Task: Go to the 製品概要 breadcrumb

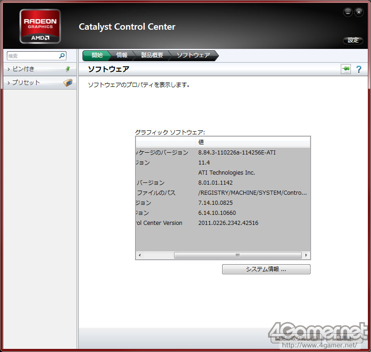Action: click(x=152, y=55)
